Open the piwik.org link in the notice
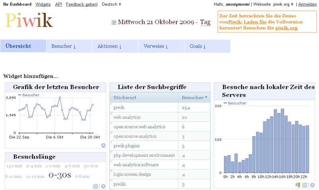The height and width of the screenshot is (190, 319). click(x=286, y=28)
